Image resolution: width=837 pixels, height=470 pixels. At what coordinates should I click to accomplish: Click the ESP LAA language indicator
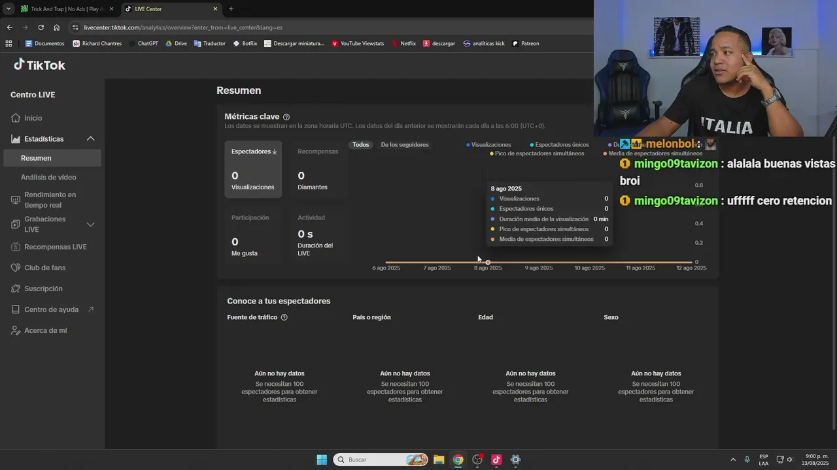[x=764, y=460]
